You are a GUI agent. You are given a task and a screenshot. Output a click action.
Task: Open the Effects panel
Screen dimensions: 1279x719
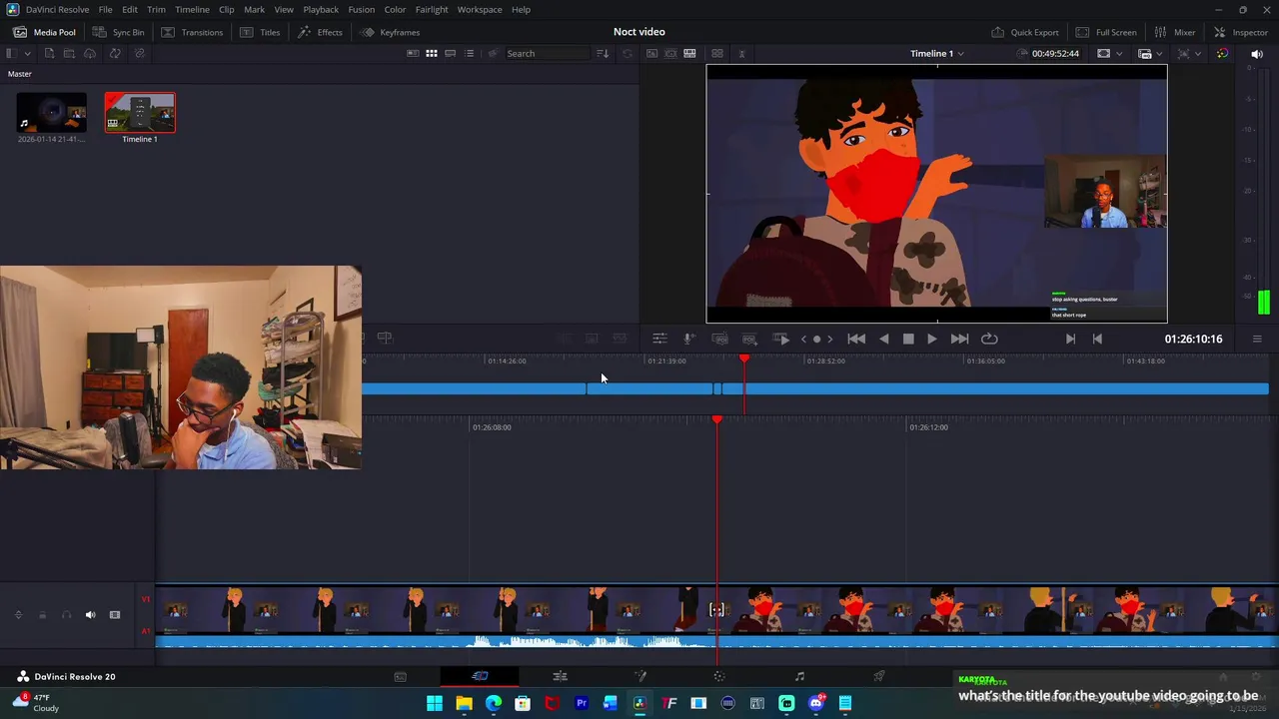[x=320, y=32]
